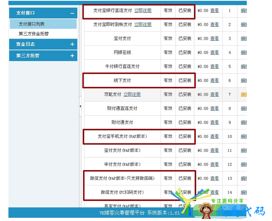This screenshot has width=272, height=221.
Task: Click 立即注册 link for 支付宝银行直连支付
Action: pyautogui.click(x=143, y=10)
